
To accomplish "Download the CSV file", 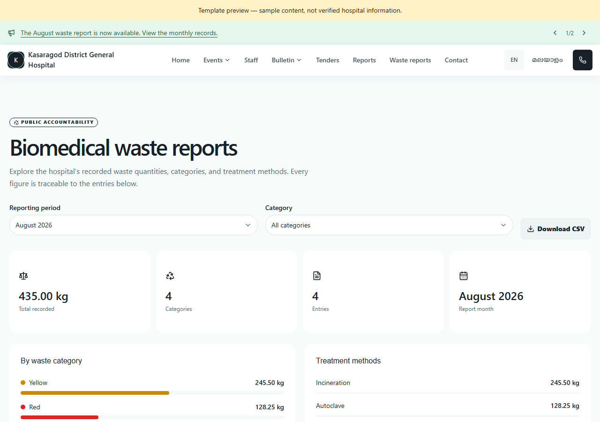I will (555, 229).
